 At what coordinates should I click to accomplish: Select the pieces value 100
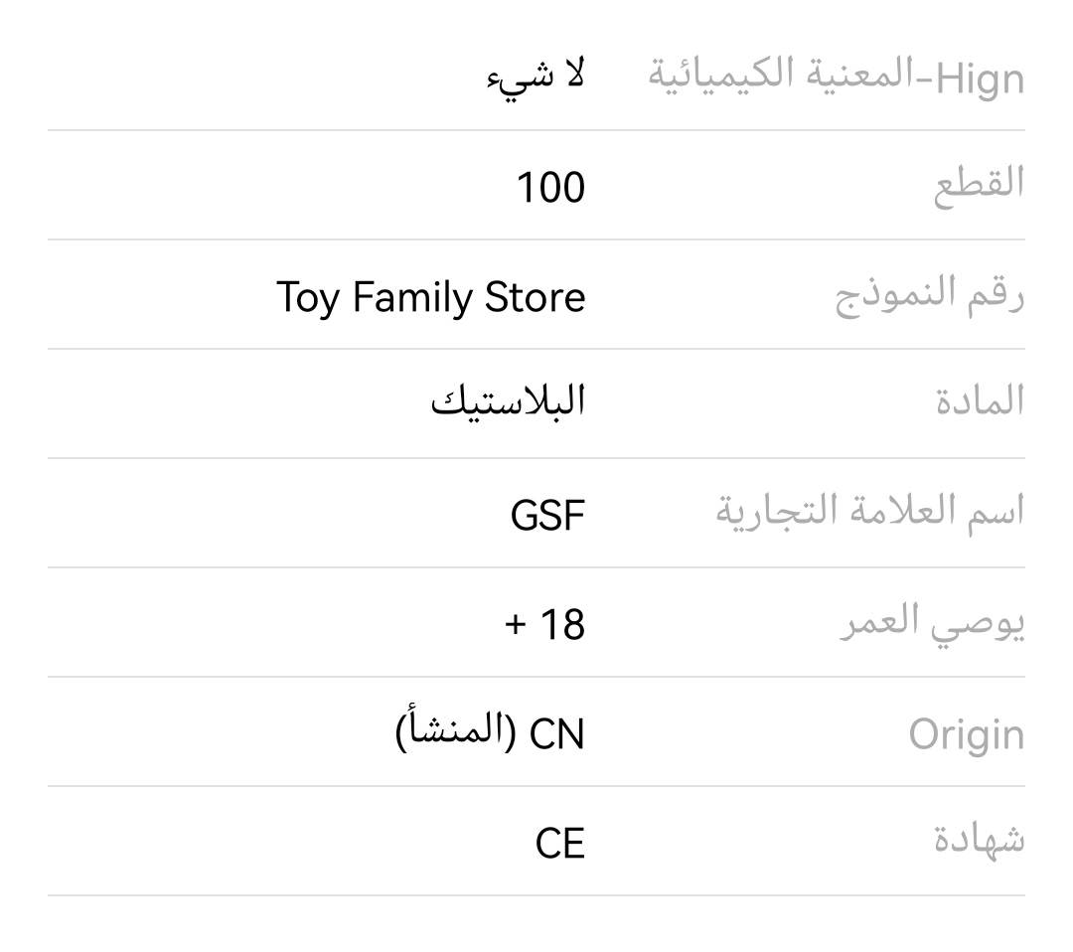pos(550,188)
